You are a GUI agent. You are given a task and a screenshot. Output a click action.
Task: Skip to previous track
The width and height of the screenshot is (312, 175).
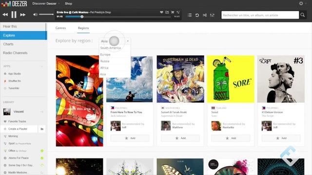tap(5, 15)
